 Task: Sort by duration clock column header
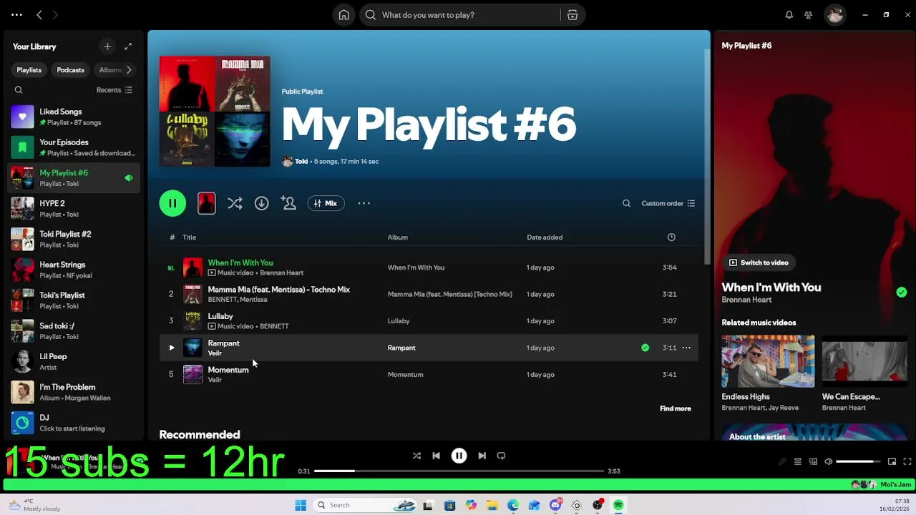[671, 237]
